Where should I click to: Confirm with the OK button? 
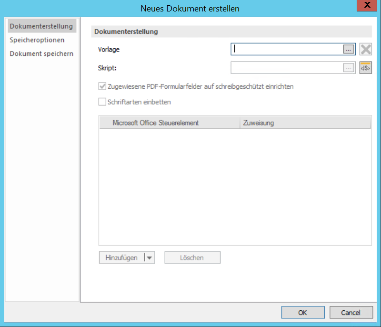[303, 312]
